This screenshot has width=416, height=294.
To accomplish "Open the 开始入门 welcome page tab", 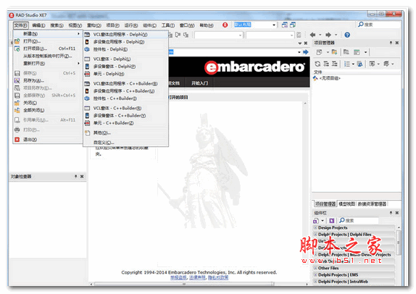I will [x=200, y=83].
